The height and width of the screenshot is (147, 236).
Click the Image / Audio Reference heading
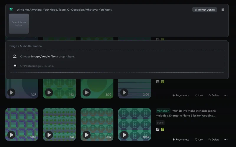coord(25,46)
